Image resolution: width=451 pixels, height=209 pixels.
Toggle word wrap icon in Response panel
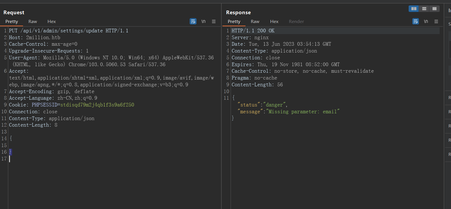(x=415, y=21)
